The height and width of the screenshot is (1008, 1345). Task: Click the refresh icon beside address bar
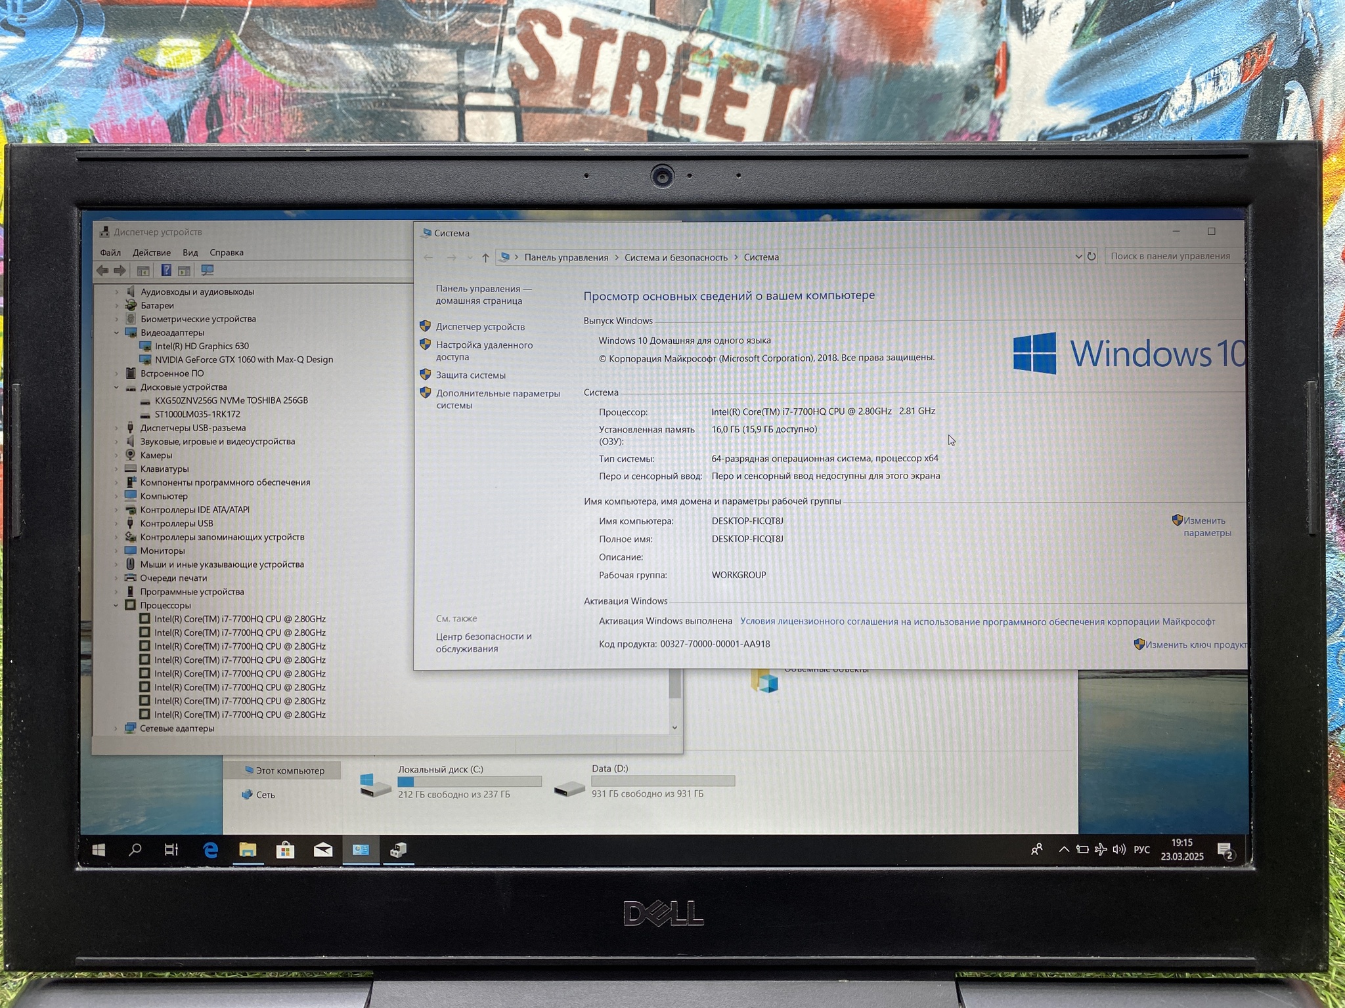[x=1091, y=257]
